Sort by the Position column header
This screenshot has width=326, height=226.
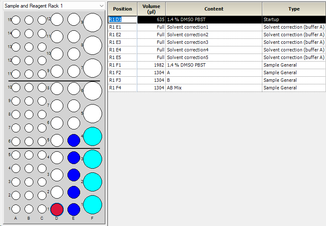point(122,9)
